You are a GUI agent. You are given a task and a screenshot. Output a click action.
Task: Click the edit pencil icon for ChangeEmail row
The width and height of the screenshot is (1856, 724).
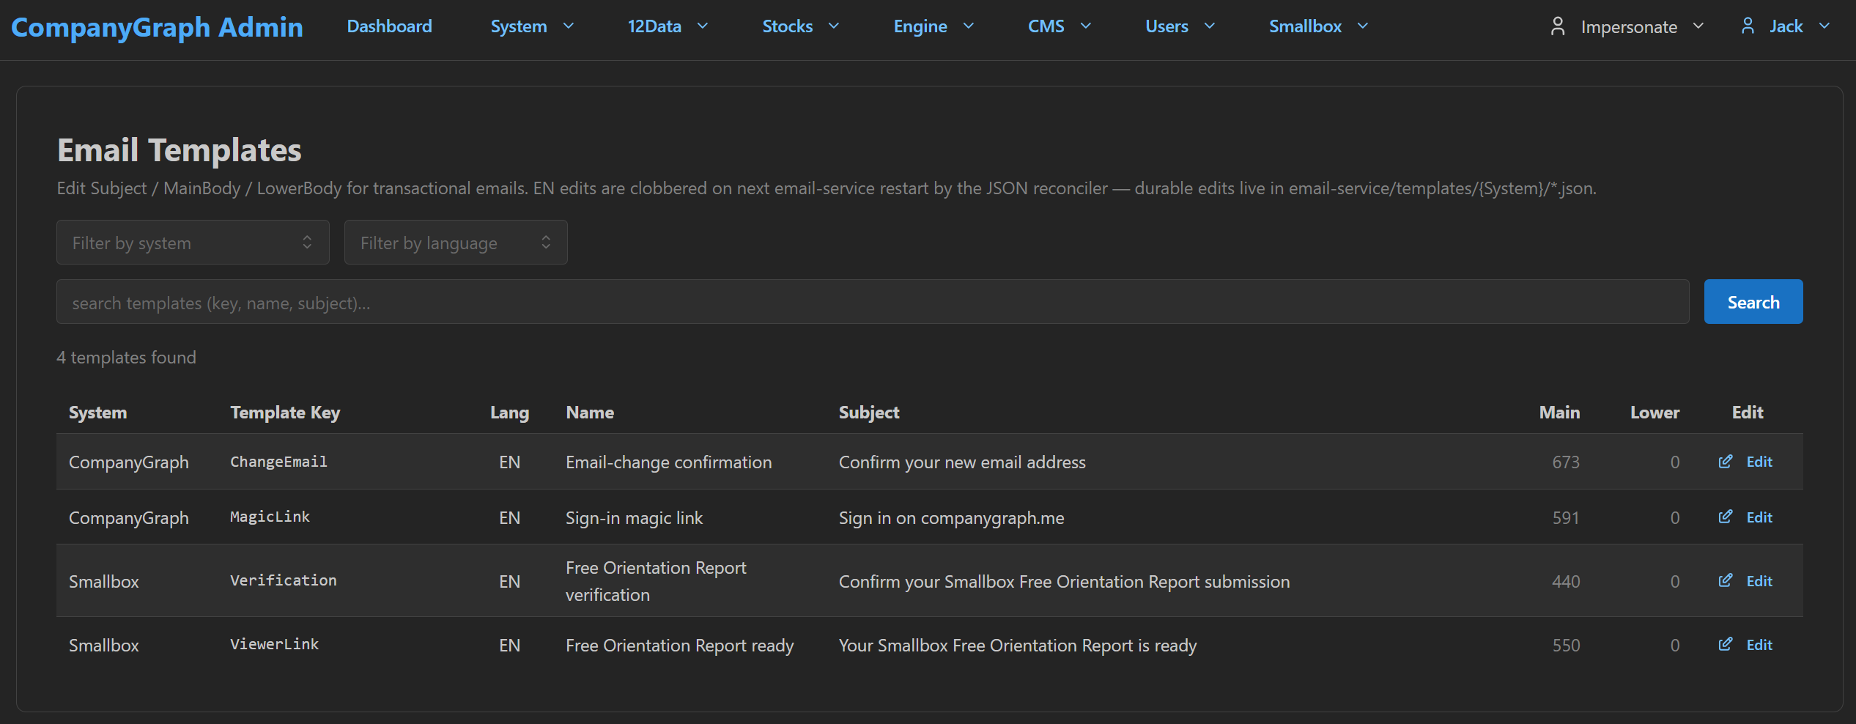pos(1726,462)
